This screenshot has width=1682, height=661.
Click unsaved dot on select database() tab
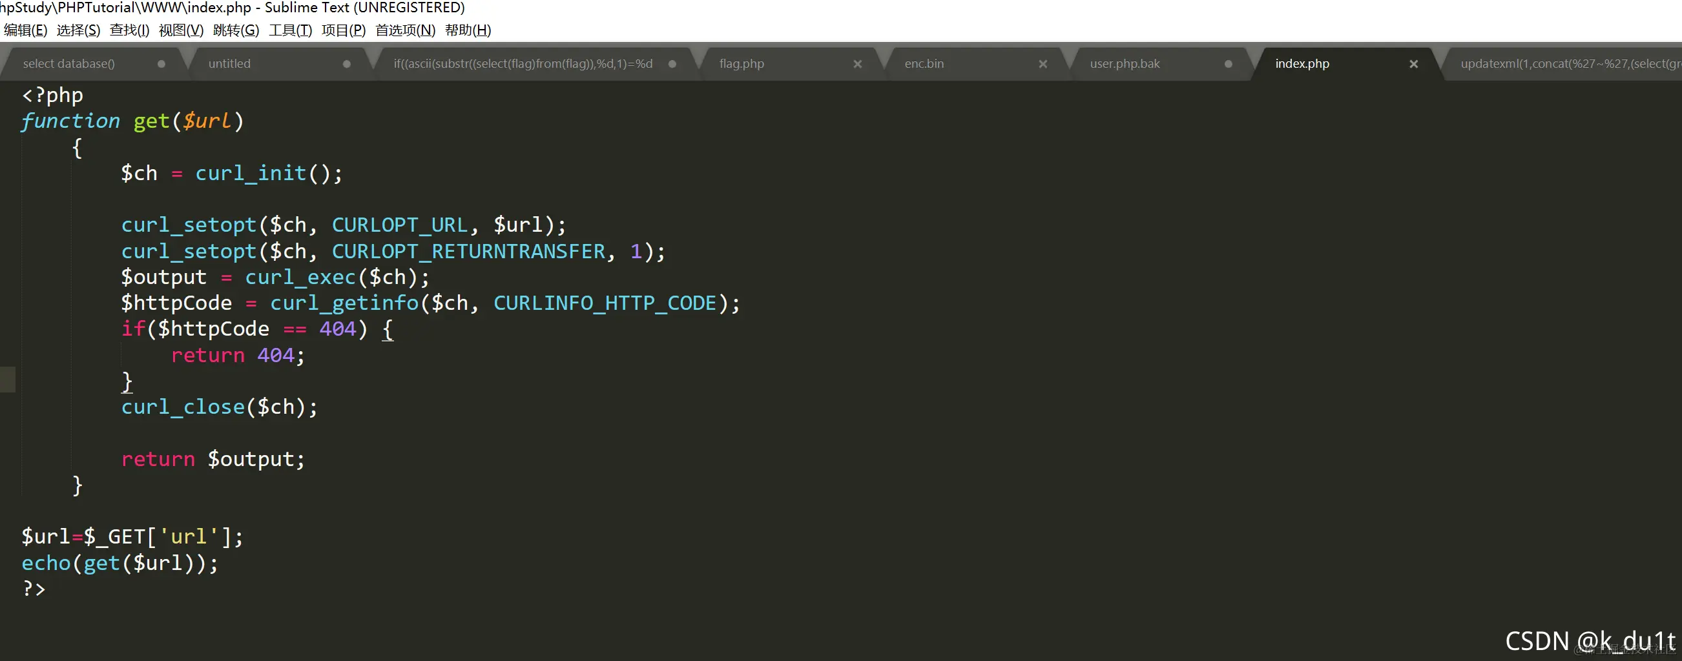161,64
